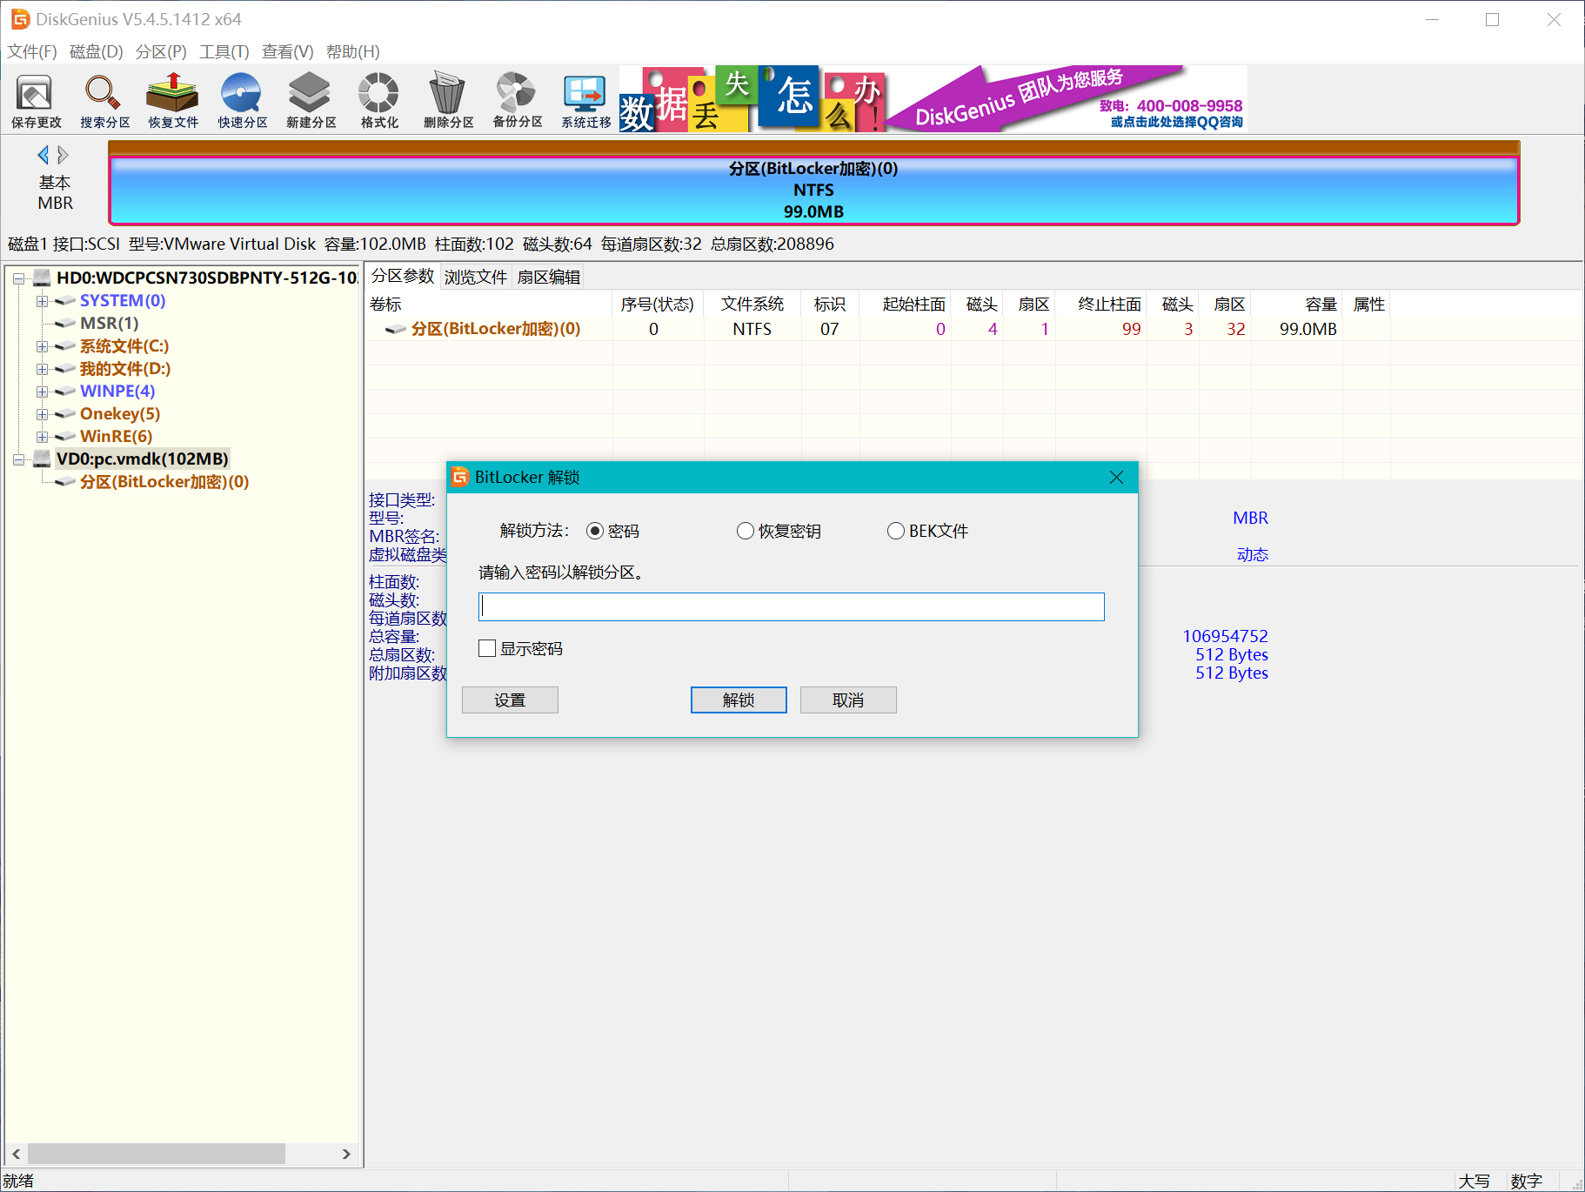Click the tree panel scroll right arrow

pos(346,1154)
